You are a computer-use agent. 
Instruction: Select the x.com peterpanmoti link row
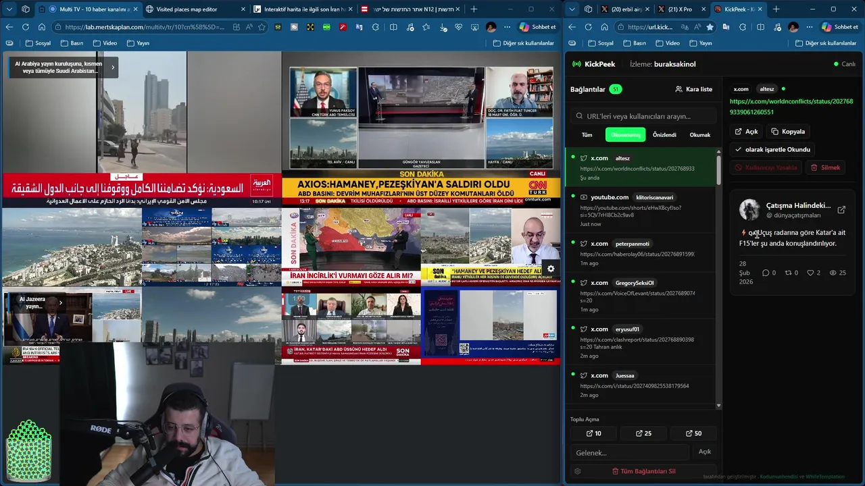pos(641,253)
